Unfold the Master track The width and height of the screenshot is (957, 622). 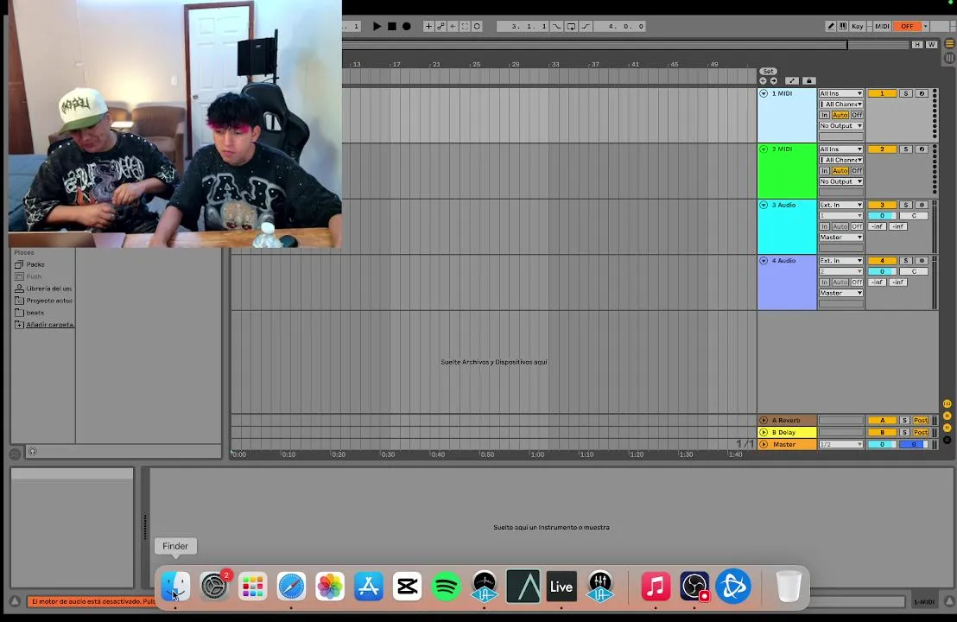(764, 444)
